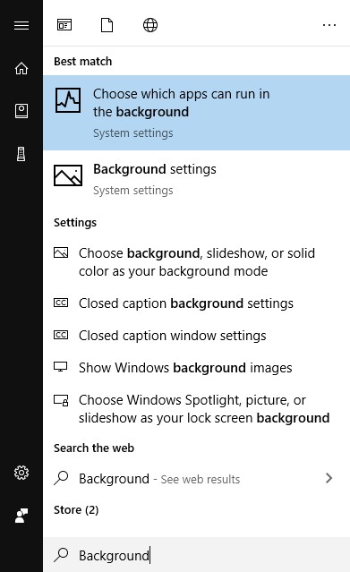Screen dimensions: 350x572
Task: Open lock screen background Spotlight setting
Action: click(196, 408)
